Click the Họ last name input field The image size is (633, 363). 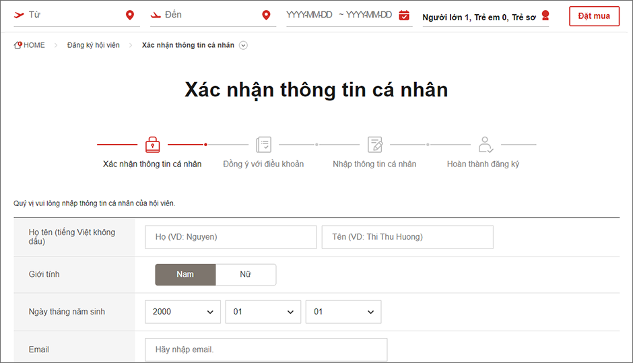point(230,237)
